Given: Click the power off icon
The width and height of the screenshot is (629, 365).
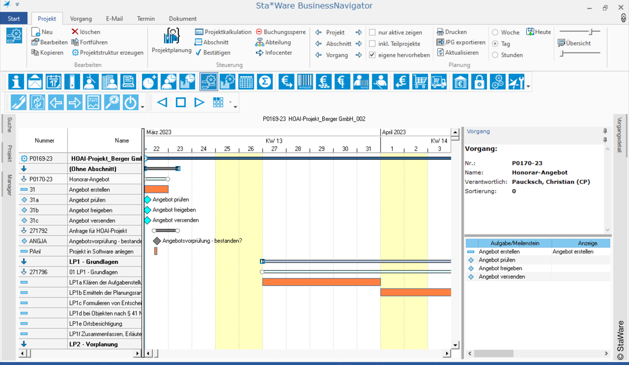Looking at the screenshot, I should point(131,102).
